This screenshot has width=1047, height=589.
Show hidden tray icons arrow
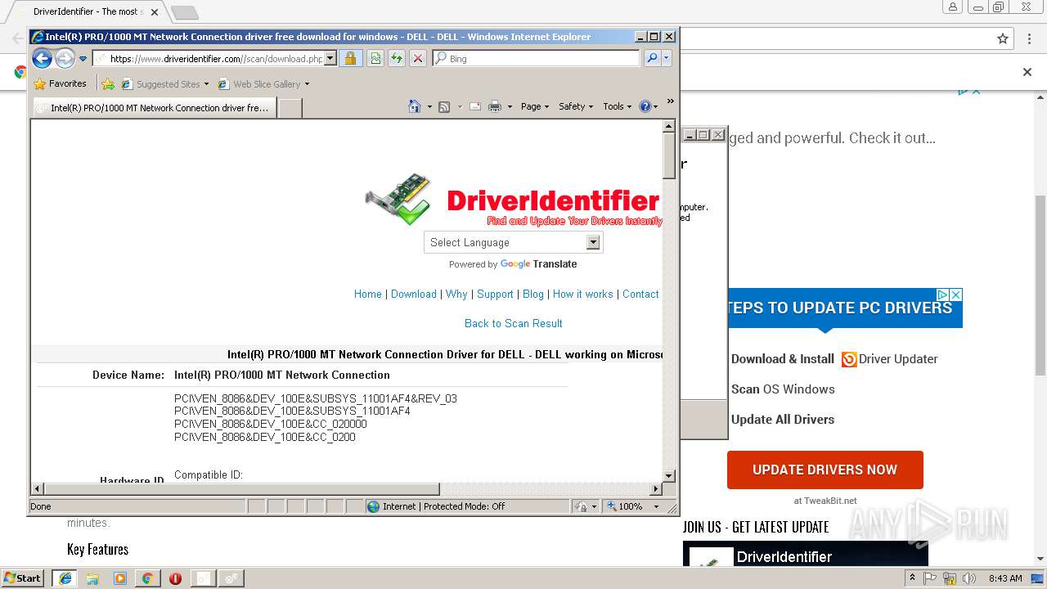click(x=913, y=578)
